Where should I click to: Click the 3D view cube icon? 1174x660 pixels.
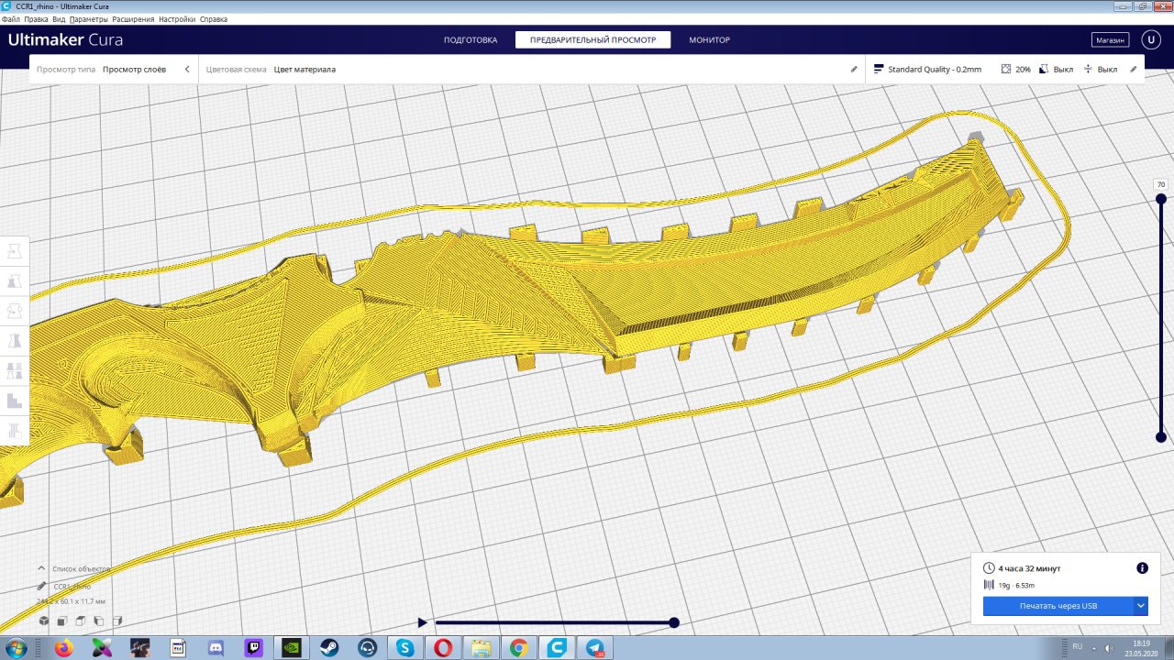44,621
